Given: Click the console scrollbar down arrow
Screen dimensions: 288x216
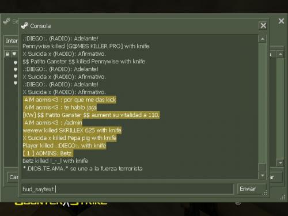Looking at the screenshot, I should pyautogui.click(x=262, y=176).
